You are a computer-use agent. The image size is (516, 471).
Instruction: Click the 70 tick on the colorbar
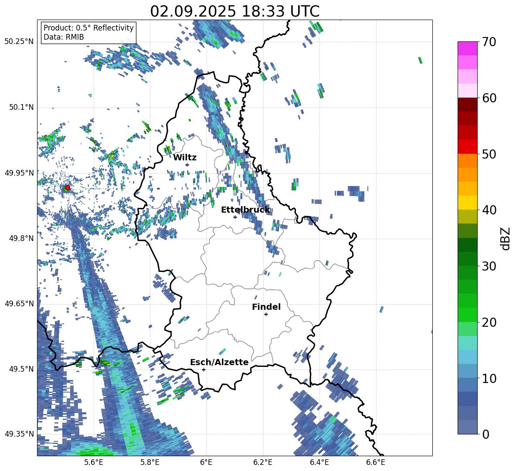(x=489, y=42)
